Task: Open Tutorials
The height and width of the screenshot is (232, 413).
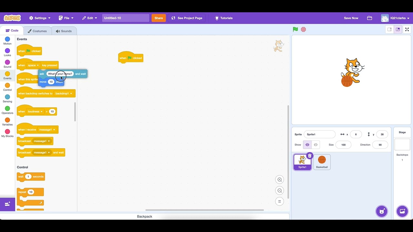Action: (224, 18)
